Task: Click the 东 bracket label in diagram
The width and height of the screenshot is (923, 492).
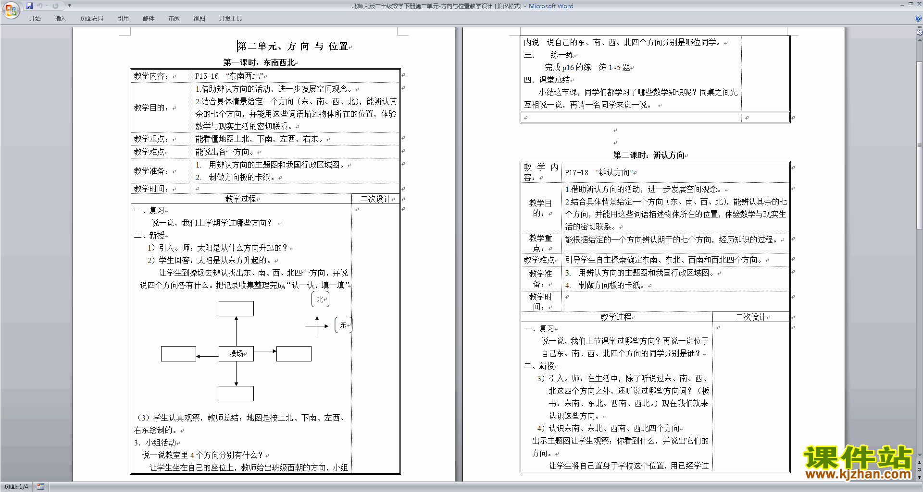Action: [343, 325]
